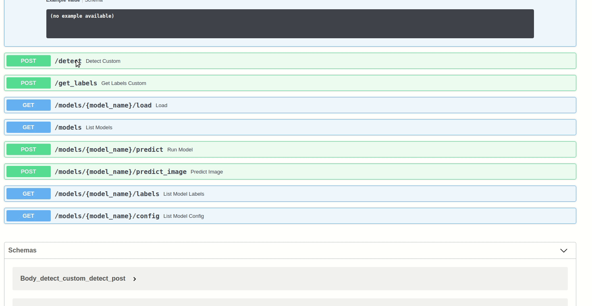Click the GET badge on the Load endpoint
Image resolution: width=592 pixels, height=306 pixels.
[x=28, y=105]
